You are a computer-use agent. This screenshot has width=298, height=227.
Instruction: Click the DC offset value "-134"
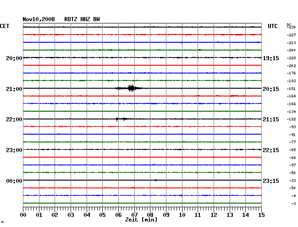coord(291,112)
